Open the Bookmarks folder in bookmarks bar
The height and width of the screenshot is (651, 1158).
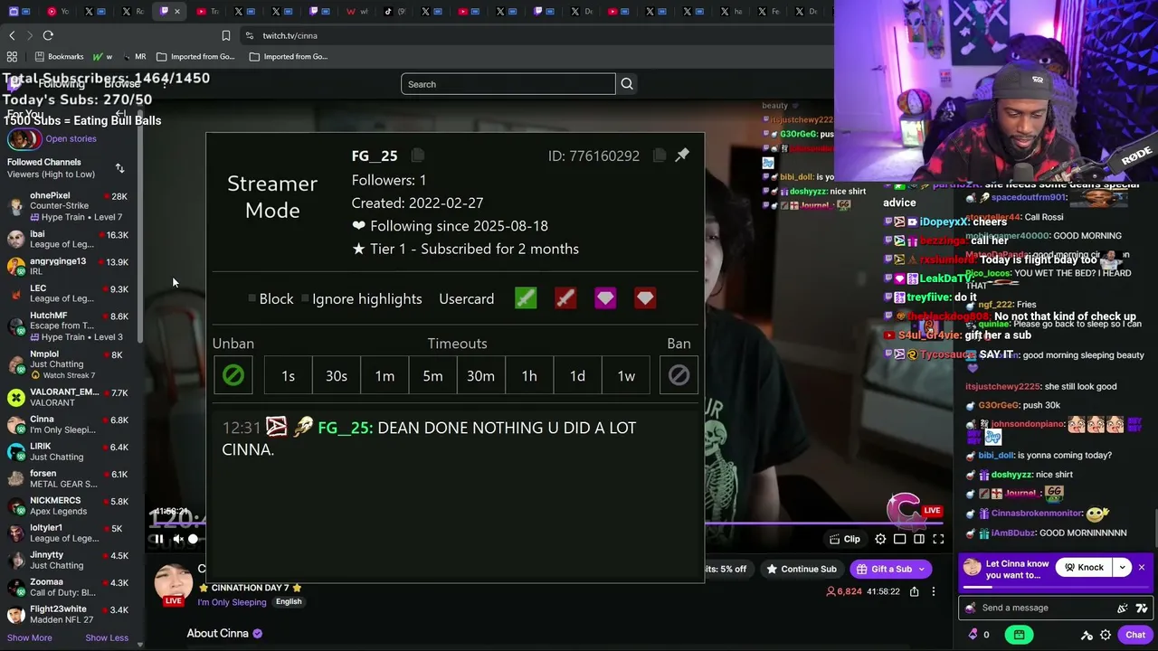pyautogui.click(x=59, y=56)
